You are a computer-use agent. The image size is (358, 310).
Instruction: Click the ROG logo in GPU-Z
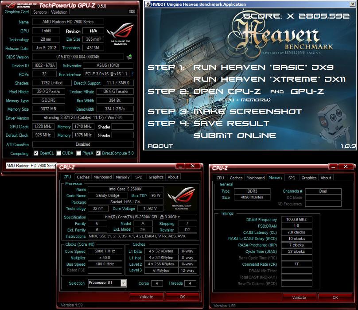(x=120, y=34)
